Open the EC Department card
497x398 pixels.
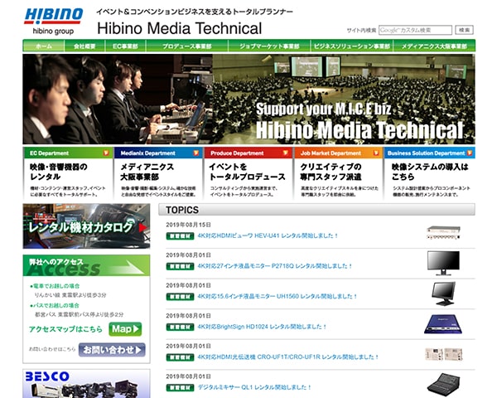[68, 173]
